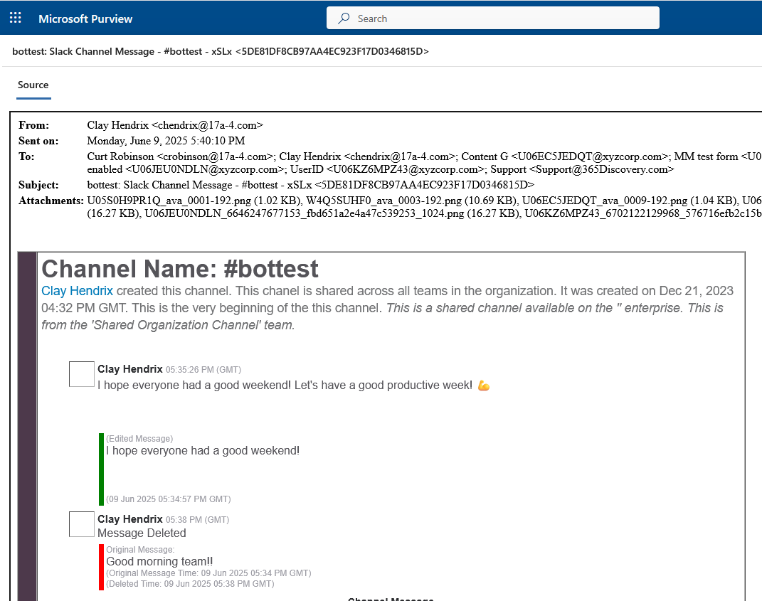Click attachment 'U06EC5JEDQT_ava_0009-192.png'

pos(605,201)
